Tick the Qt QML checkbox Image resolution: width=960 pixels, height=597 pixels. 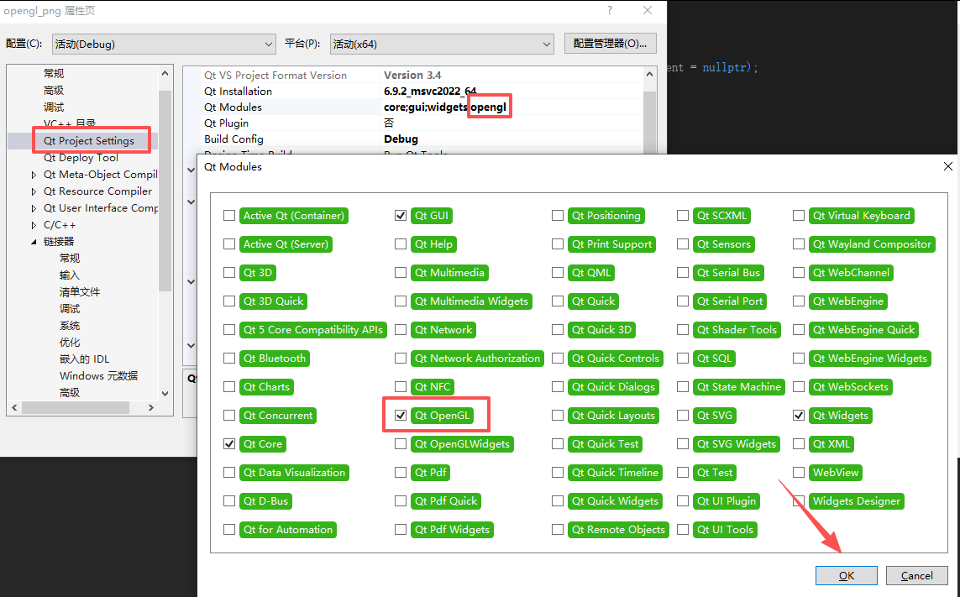click(x=557, y=273)
